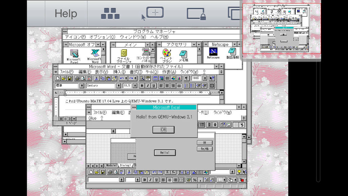Open the font size 10.5 dropdown arrow

point(135,86)
